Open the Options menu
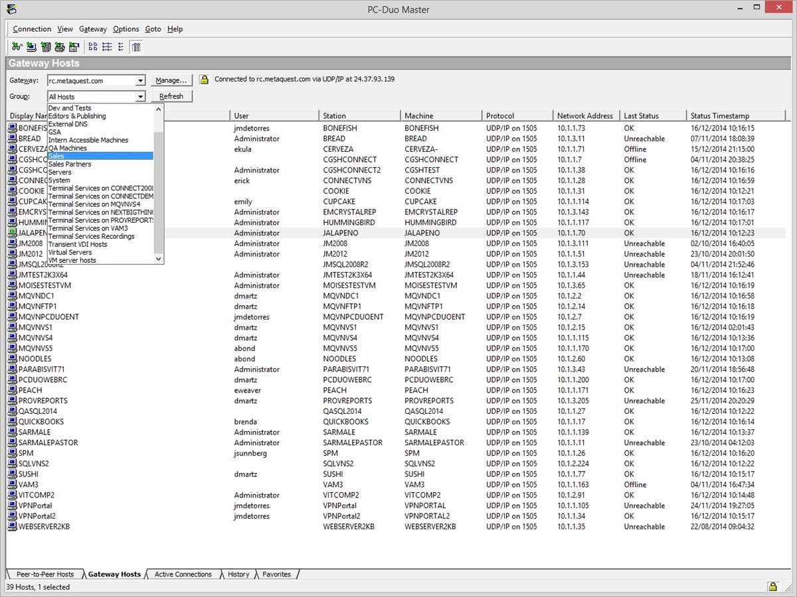The image size is (797, 597). [126, 29]
